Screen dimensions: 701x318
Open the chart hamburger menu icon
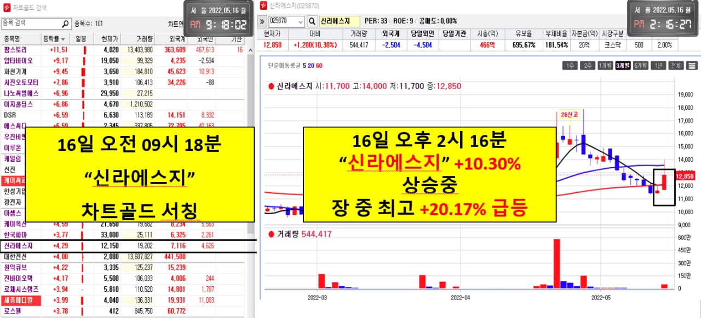tap(692, 66)
